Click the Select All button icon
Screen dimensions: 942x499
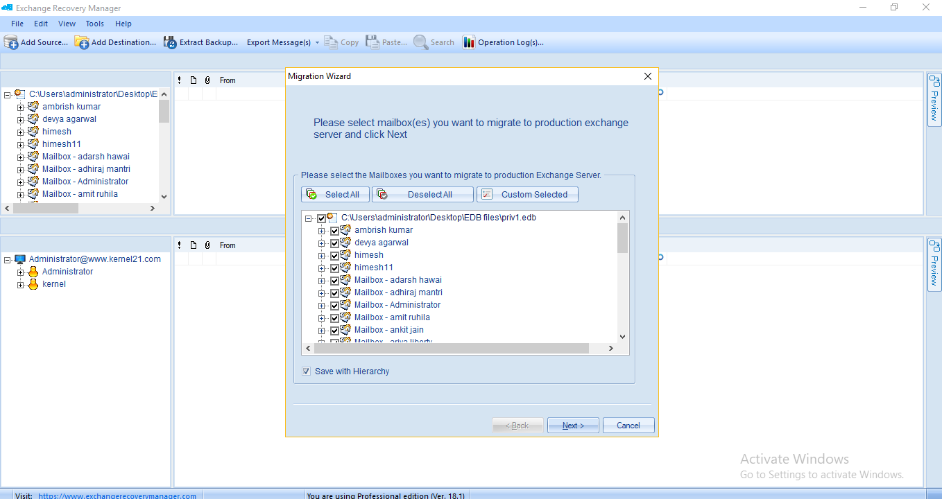tap(312, 195)
